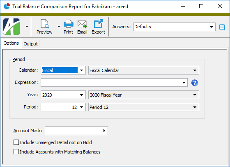Switch to the Output tab

pos(30,44)
